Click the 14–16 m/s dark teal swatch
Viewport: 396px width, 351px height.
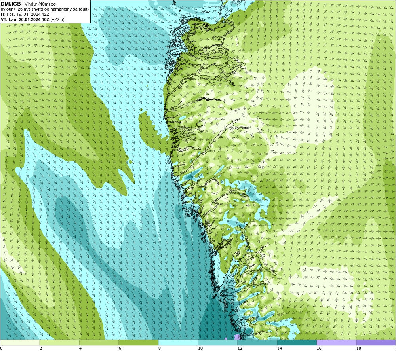pyautogui.click(x=297, y=342)
